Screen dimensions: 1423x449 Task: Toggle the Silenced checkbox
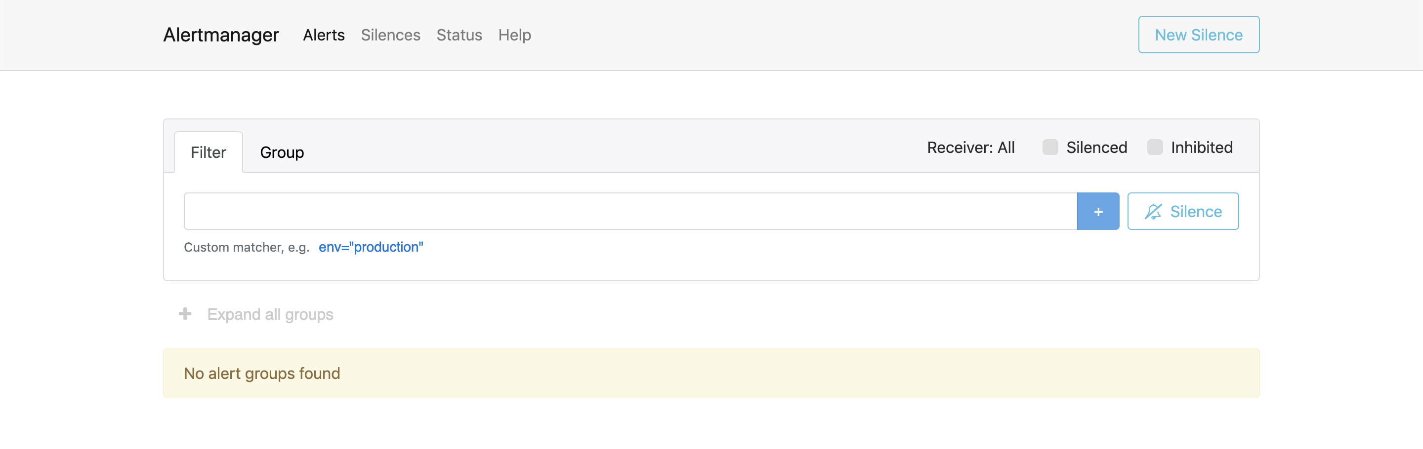pos(1049,147)
